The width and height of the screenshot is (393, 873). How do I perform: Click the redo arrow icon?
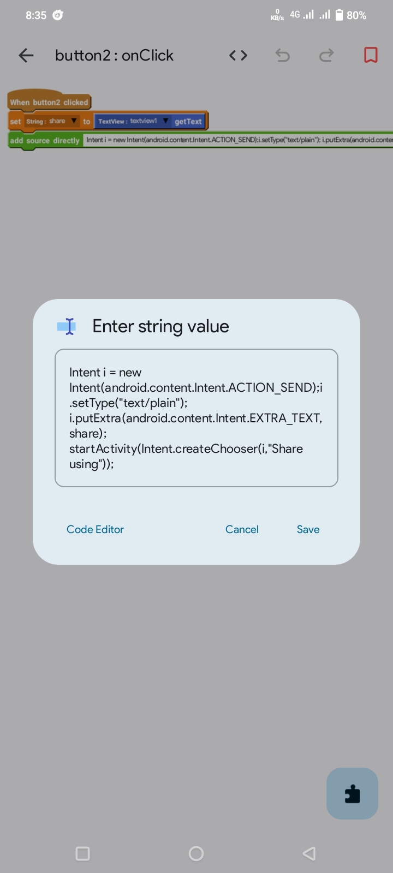[x=326, y=55]
